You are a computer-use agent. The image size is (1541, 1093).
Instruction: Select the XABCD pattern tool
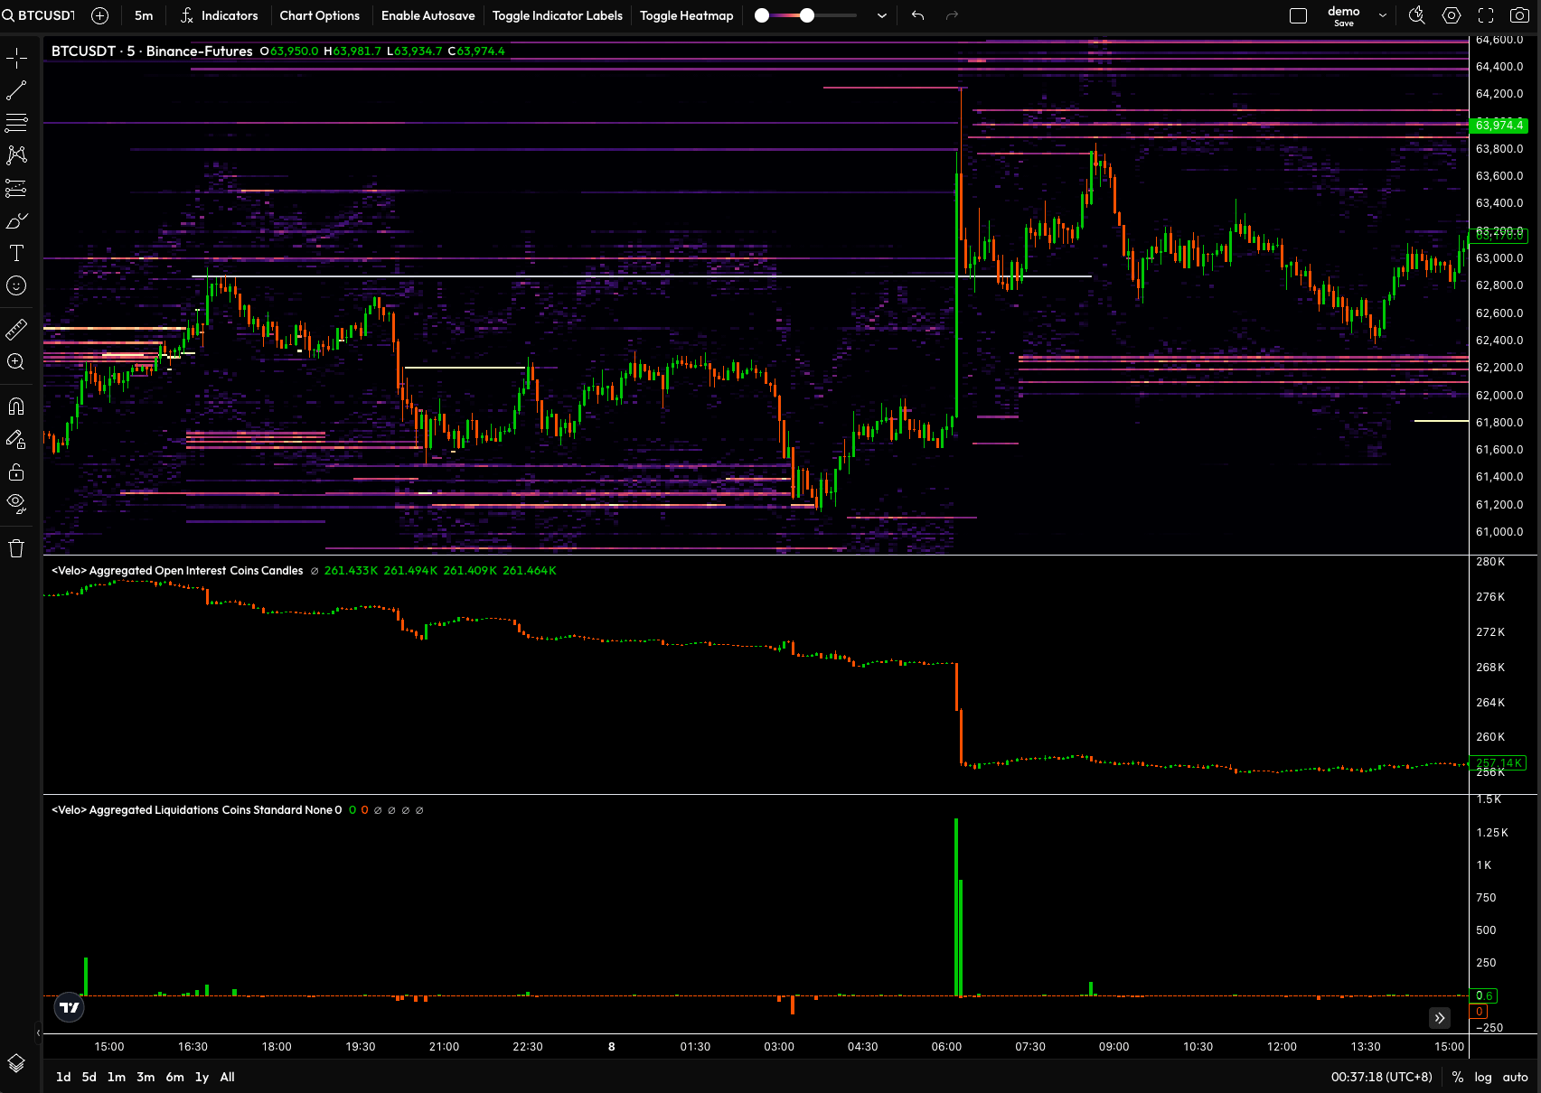click(x=16, y=155)
